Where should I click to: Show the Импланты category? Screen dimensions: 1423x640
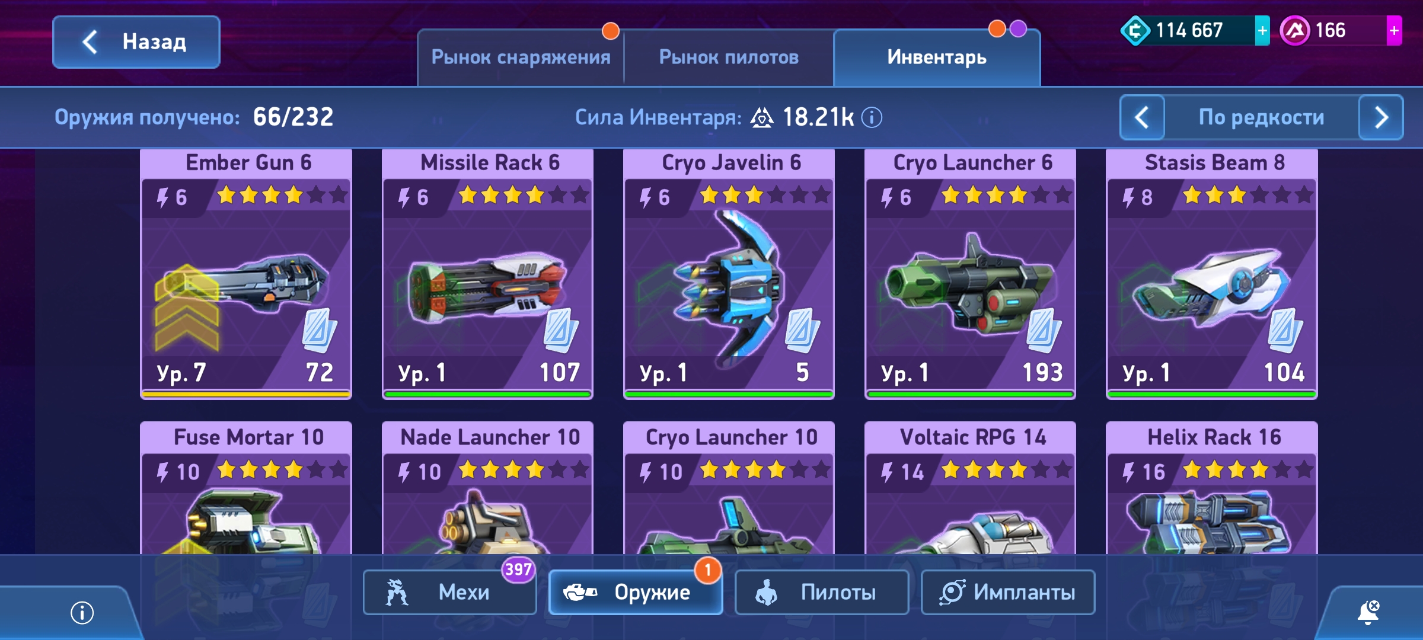(1008, 592)
